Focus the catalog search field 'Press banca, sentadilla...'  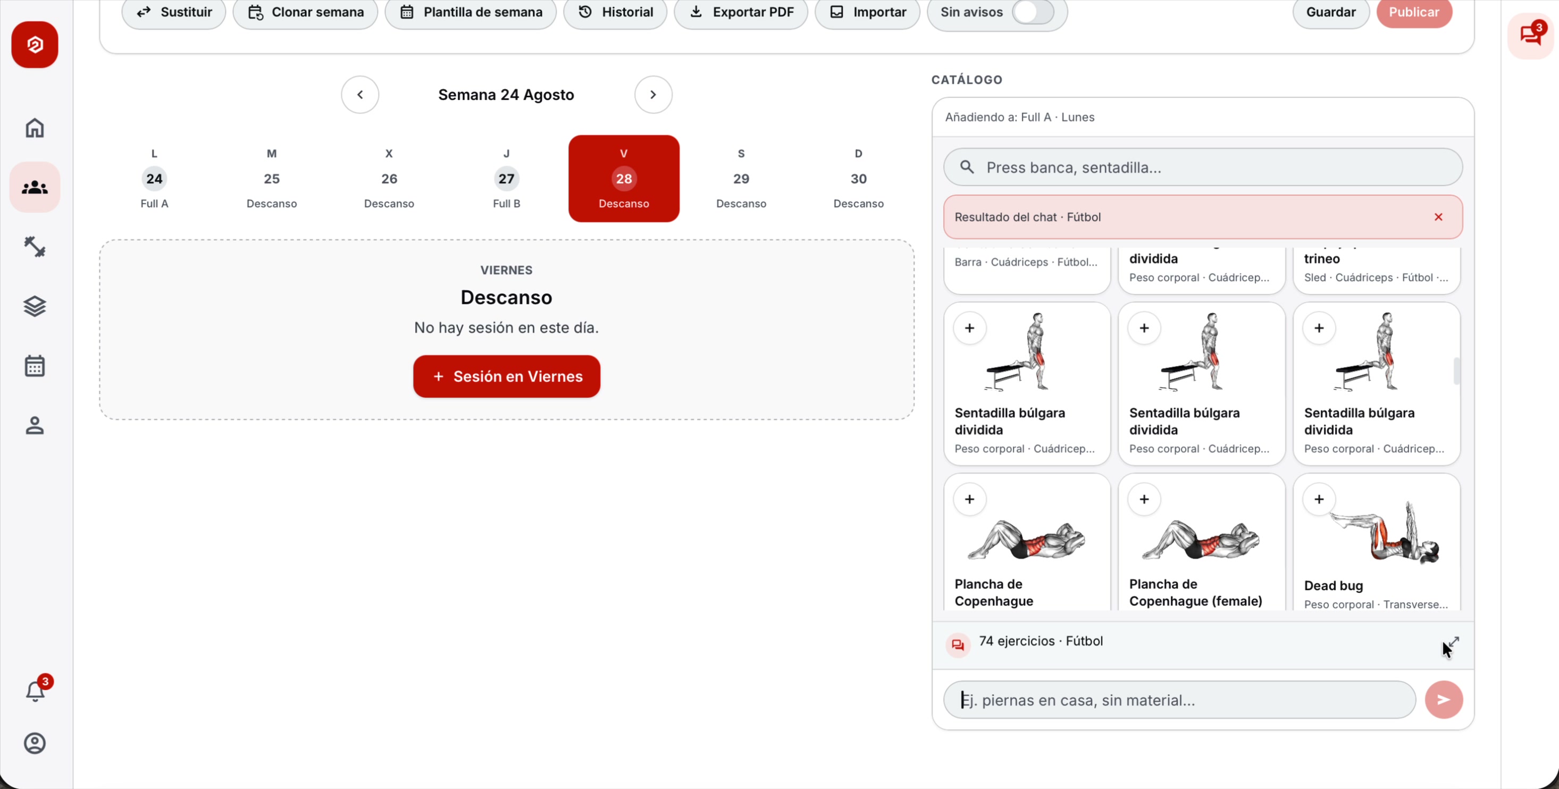pyautogui.click(x=1203, y=167)
